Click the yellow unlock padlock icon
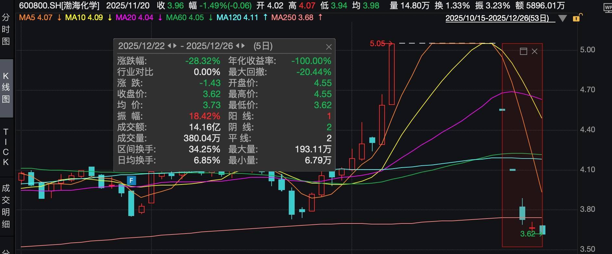This screenshot has height=254, width=612. point(577,18)
